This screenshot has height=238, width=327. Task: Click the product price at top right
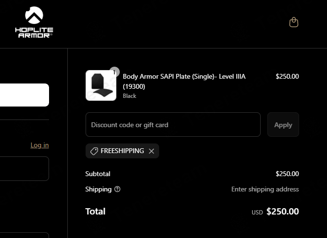click(287, 76)
